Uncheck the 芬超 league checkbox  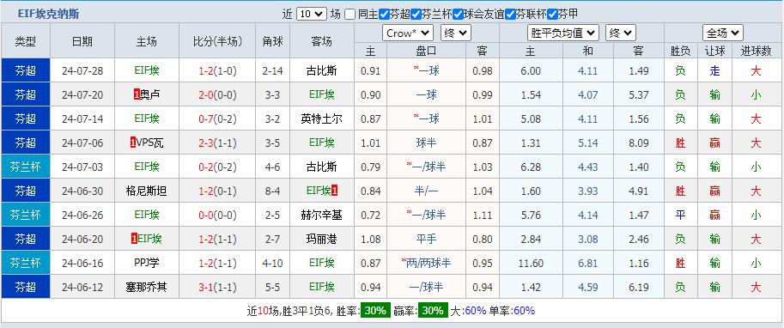click(384, 14)
